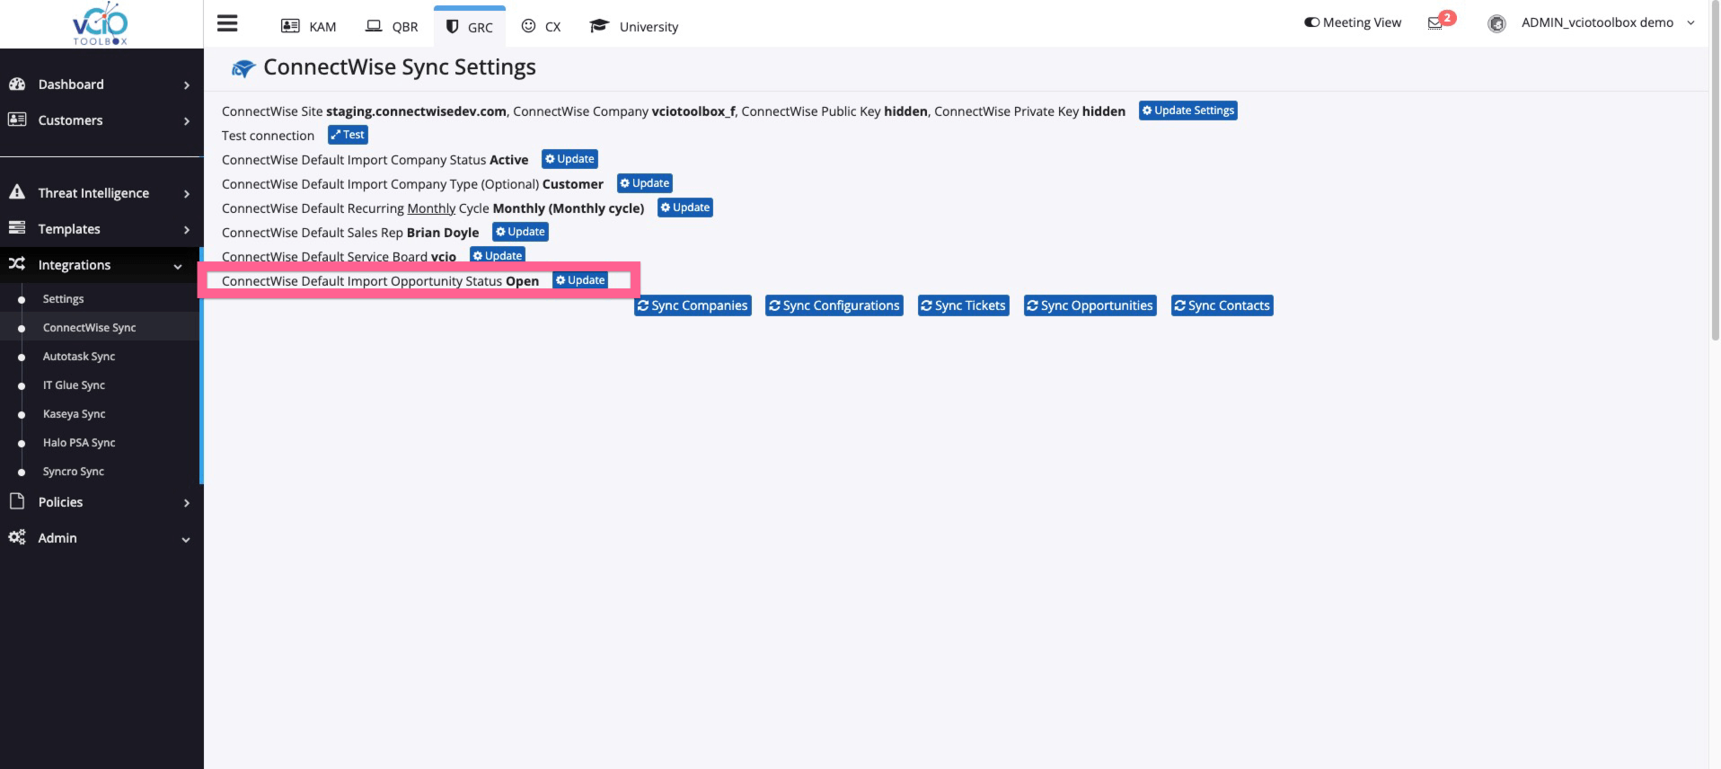This screenshot has height=769, width=1721.
Task: Open Integrations Settings in sidebar
Action: click(x=63, y=299)
